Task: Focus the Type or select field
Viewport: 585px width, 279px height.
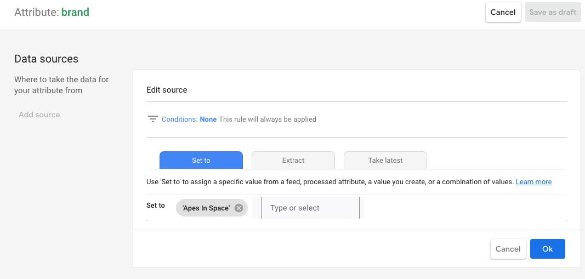Action: [x=310, y=208]
